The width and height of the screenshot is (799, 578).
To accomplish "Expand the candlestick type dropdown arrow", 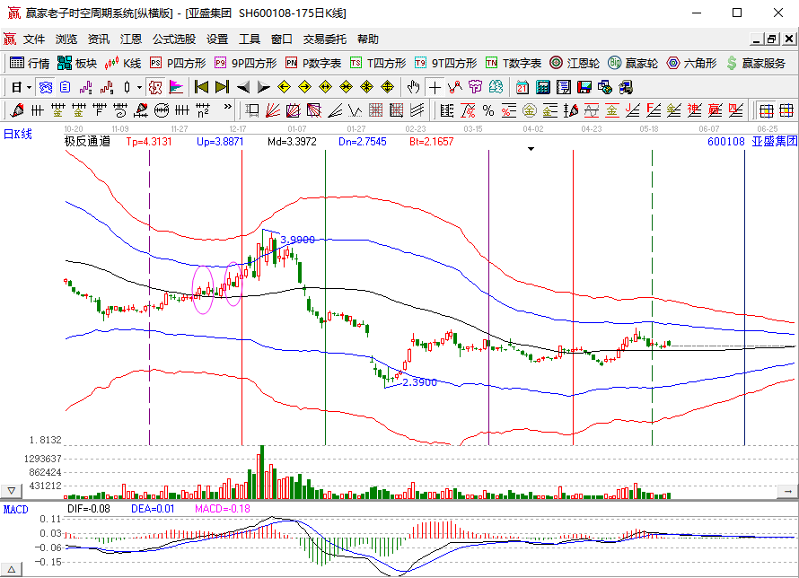I will coord(139,88).
